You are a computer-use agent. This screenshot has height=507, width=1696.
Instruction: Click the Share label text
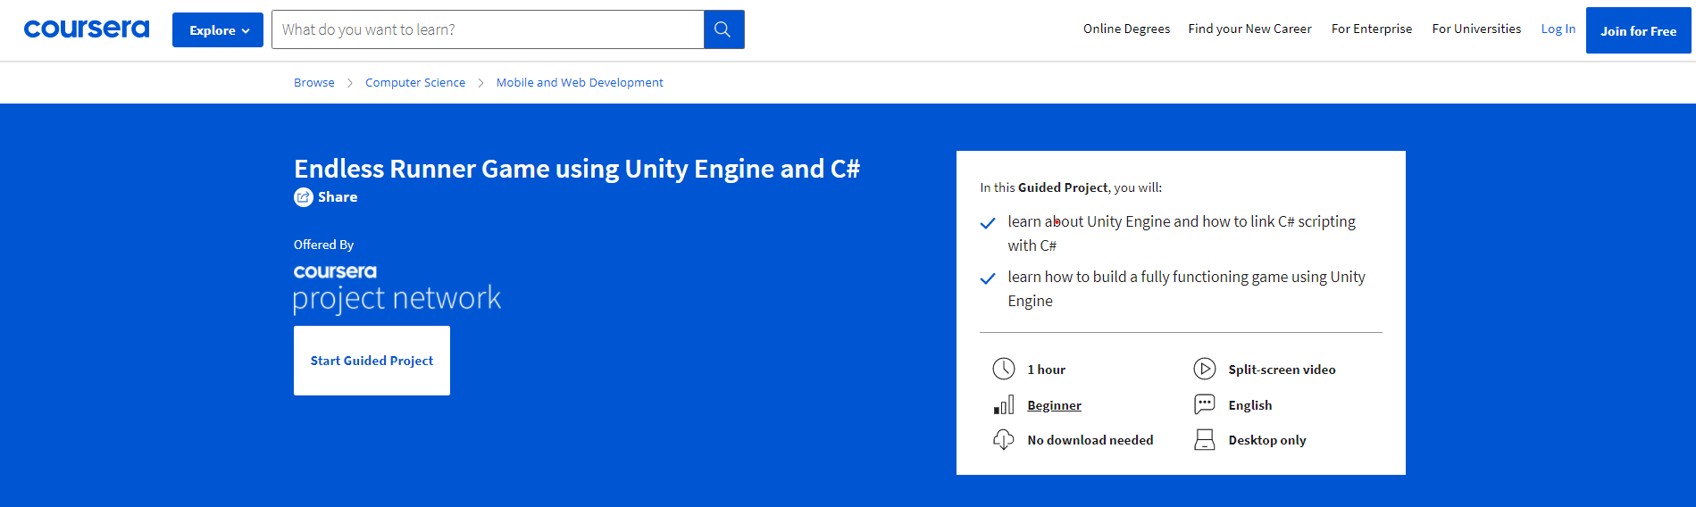point(338,197)
